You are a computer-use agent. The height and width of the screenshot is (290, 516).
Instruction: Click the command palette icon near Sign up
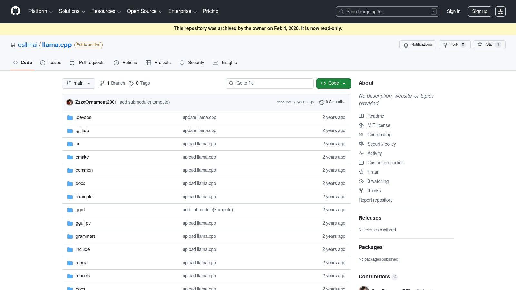click(x=501, y=12)
